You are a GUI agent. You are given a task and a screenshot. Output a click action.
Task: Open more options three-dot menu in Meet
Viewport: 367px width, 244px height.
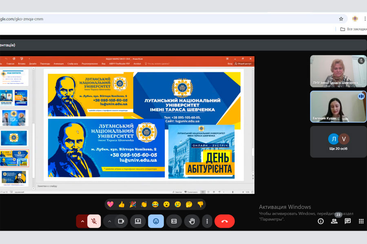(x=207, y=221)
